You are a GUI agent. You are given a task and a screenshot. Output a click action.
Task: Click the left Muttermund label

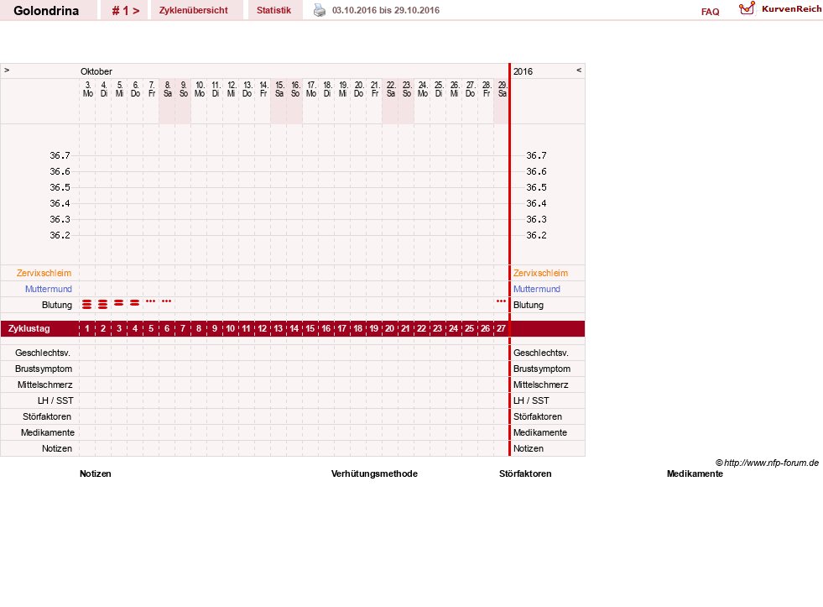click(49, 289)
